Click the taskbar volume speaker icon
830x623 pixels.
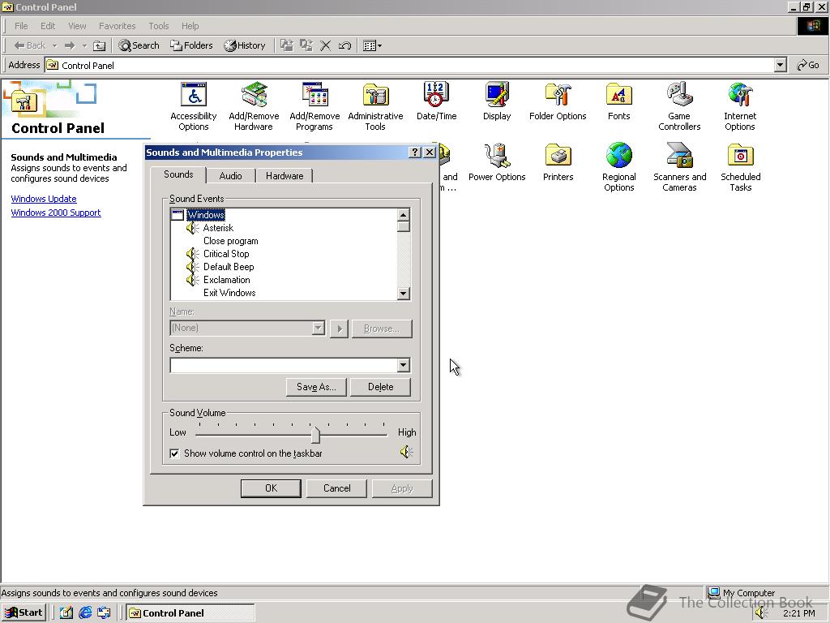[762, 613]
